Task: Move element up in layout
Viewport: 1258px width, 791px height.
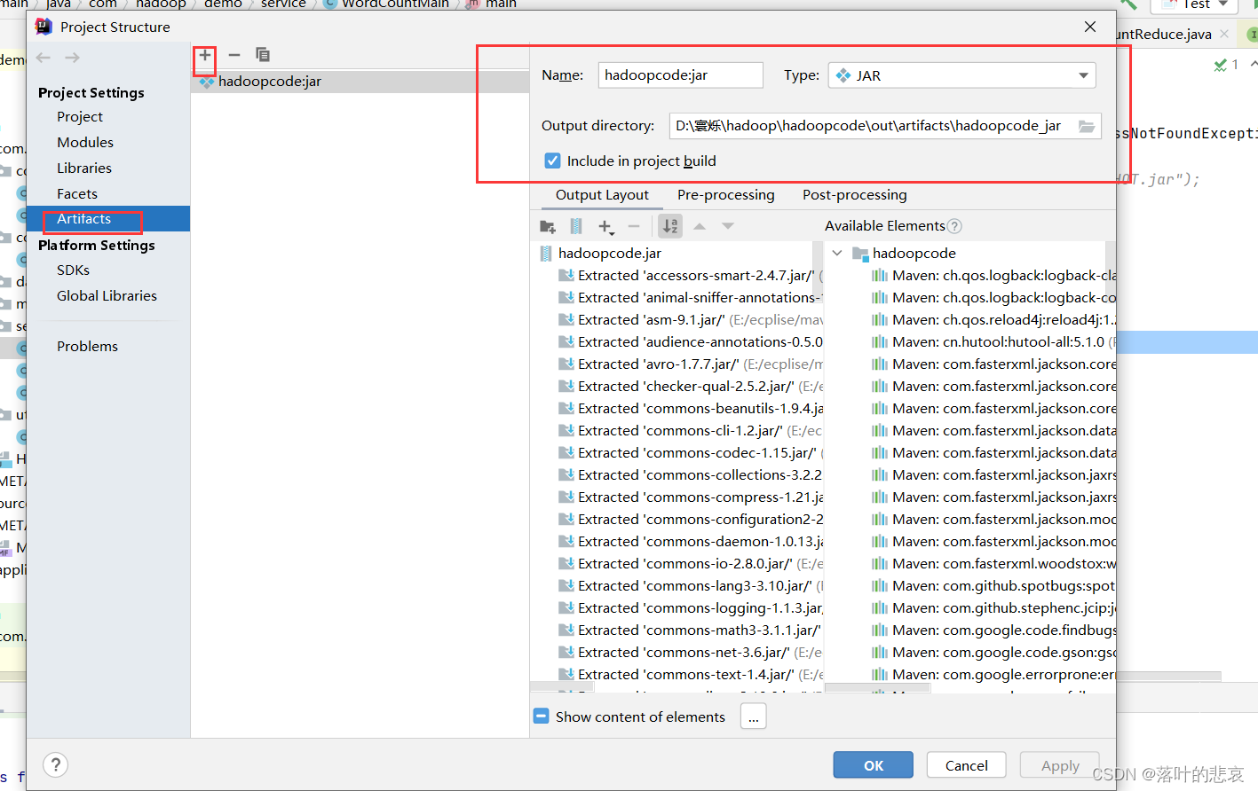Action: [700, 227]
